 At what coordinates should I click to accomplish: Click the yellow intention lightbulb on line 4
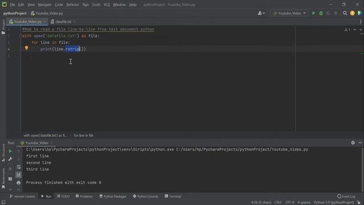coord(27,48)
